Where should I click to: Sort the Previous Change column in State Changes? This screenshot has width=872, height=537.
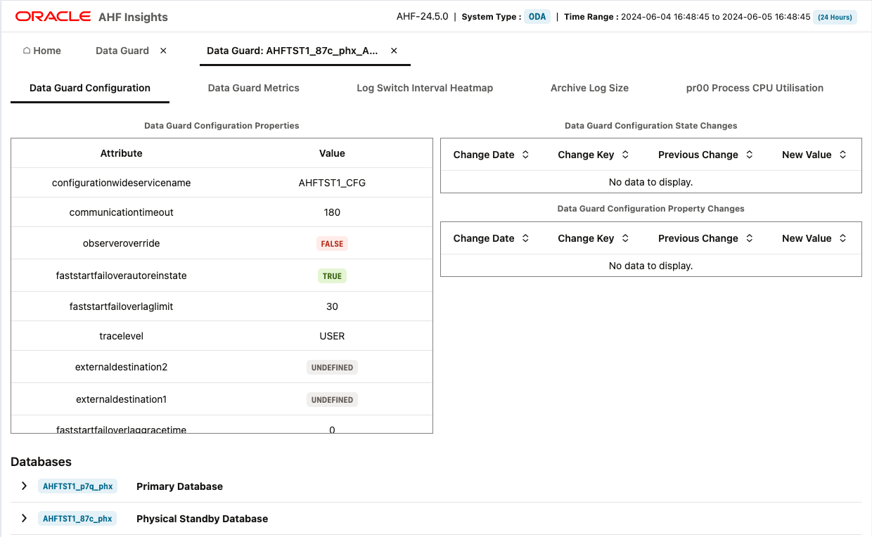coord(750,154)
